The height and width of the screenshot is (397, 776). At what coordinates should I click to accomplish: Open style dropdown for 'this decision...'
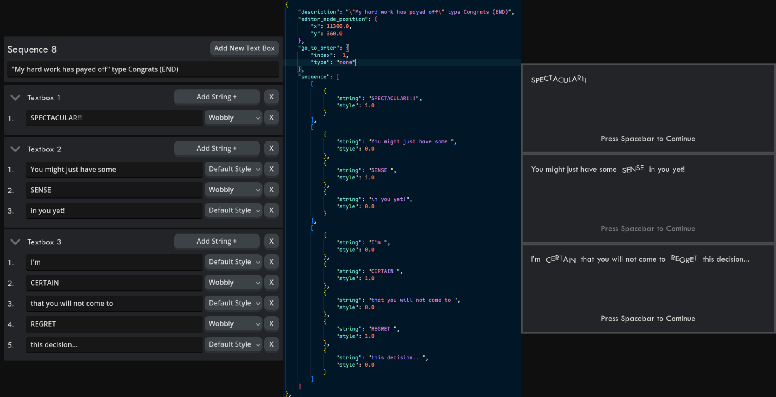tap(233, 344)
